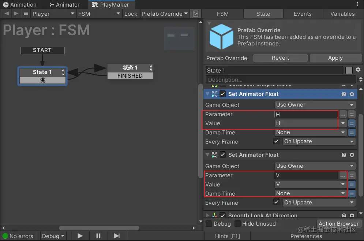
Task: Uncheck Every Frame for parameter H action
Action: tap(276, 141)
